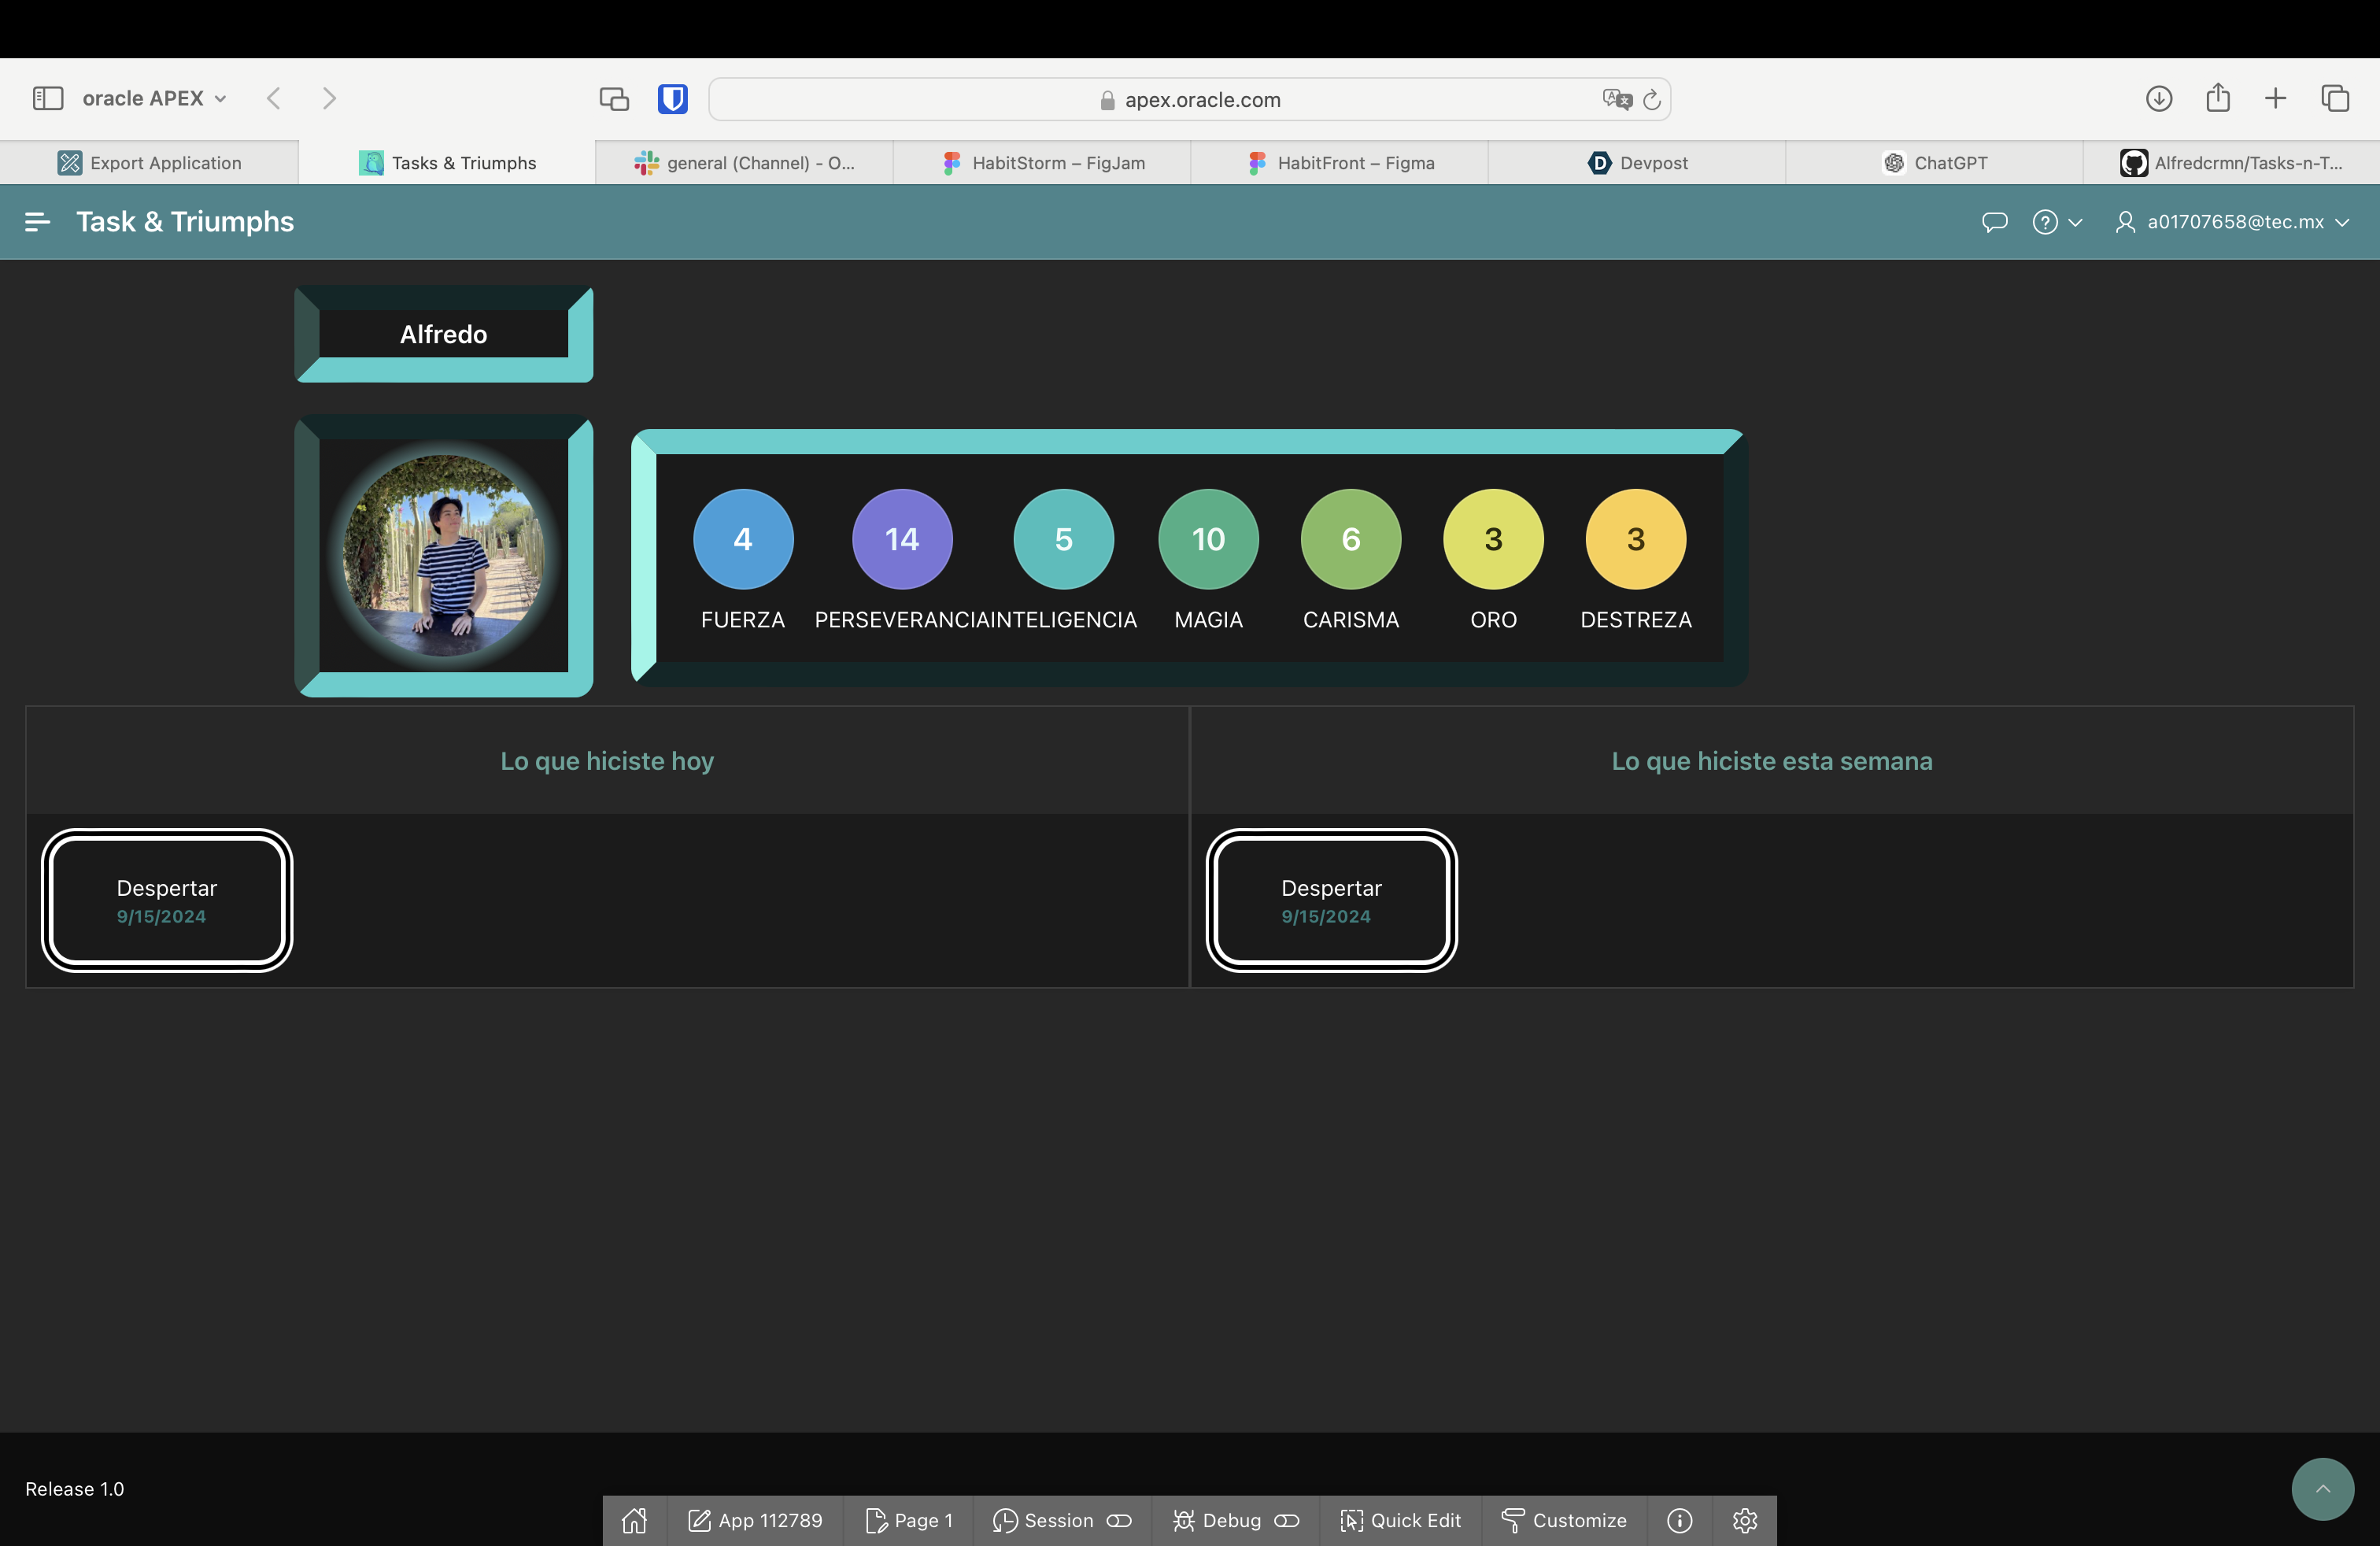Screen dimensions: 2380x1546
Task: Reload the page in address bar
Action: point(1652,99)
